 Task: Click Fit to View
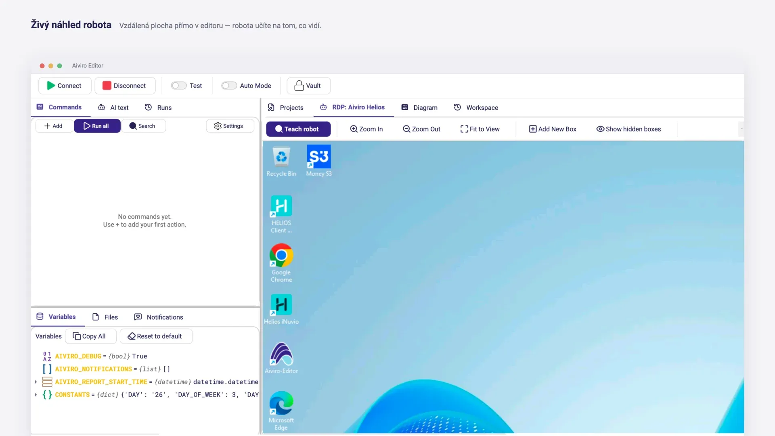pos(480,129)
